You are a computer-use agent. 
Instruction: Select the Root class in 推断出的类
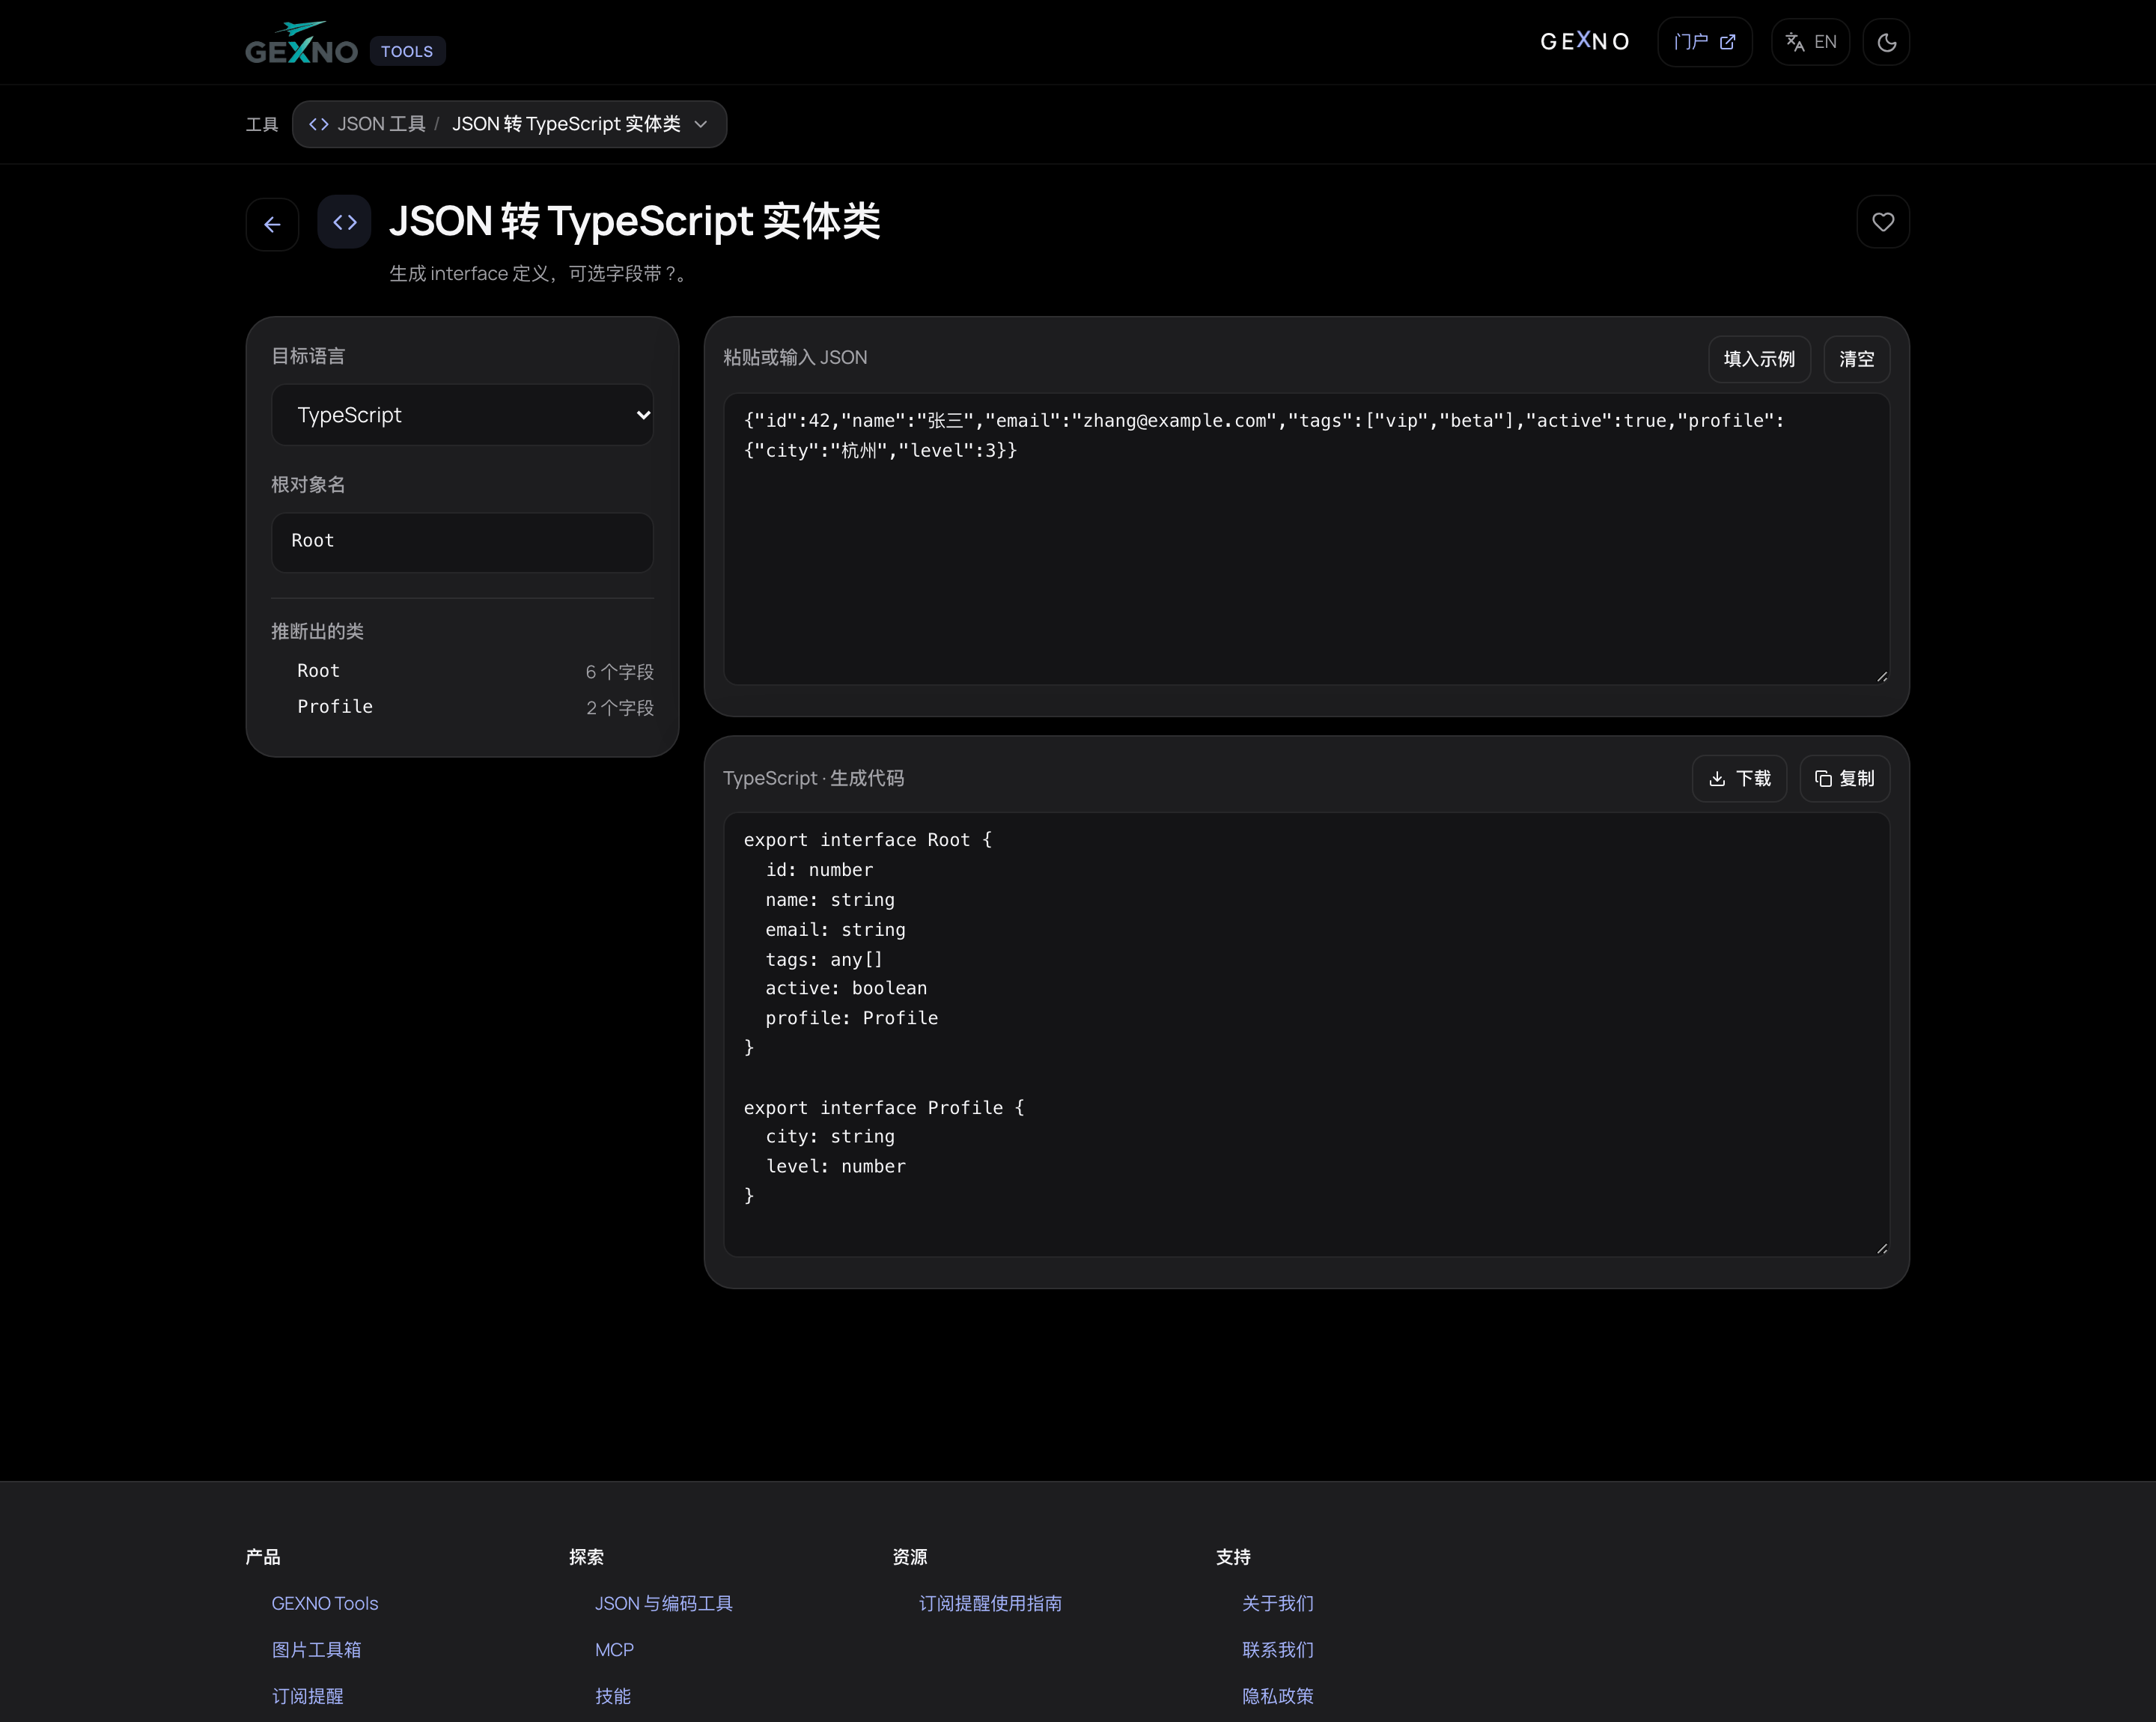click(x=462, y=671)
